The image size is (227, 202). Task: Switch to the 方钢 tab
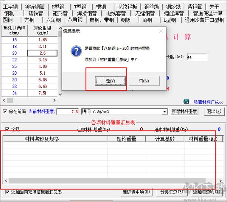click(29, 20)
